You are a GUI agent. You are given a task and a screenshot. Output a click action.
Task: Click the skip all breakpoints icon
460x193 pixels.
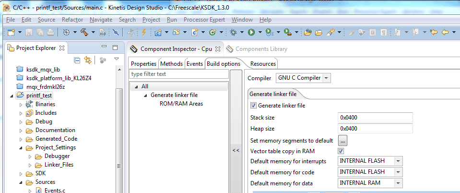tap(116, 32)
